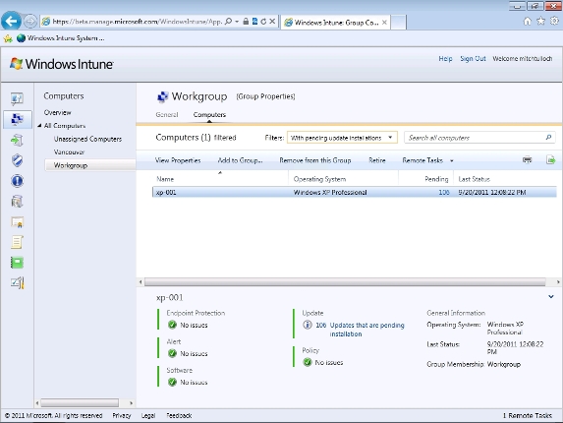Open the Alerts workspace icon

[17, 181]
